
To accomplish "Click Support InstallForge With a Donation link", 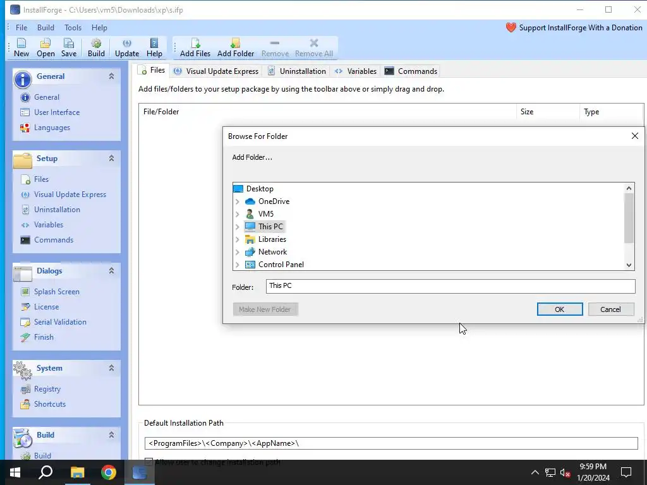I will tap(581, 28).
